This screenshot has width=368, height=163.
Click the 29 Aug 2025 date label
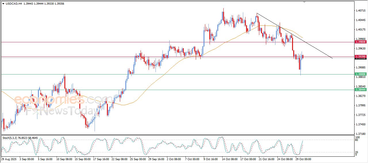coord(9,159)
